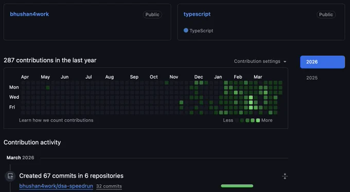The height and width of the screenshot is (192, 350).
Task: Click the Public badge on bhushan4work card
Action: click(x=152, y=14)
